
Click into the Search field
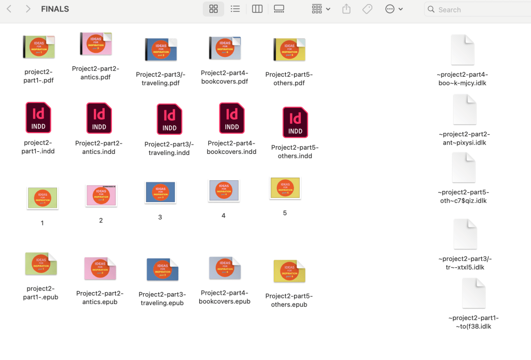(477, 9)
